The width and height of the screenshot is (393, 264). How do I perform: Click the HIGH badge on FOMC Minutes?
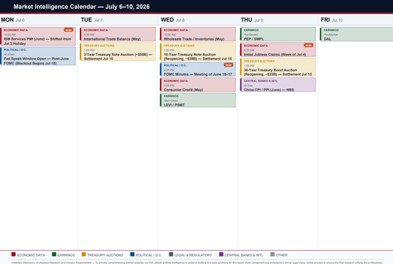228,65
